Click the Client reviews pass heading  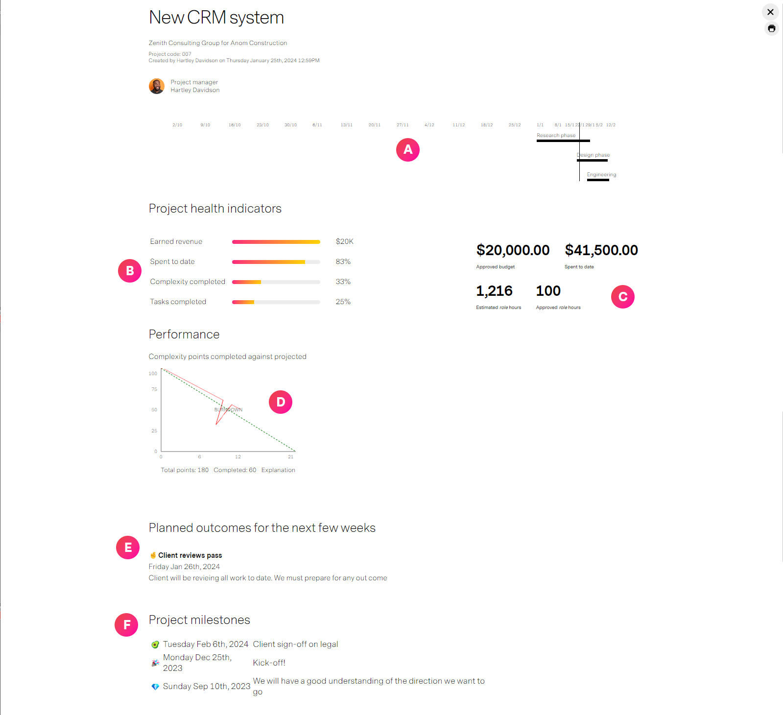(x=190, y=555)
